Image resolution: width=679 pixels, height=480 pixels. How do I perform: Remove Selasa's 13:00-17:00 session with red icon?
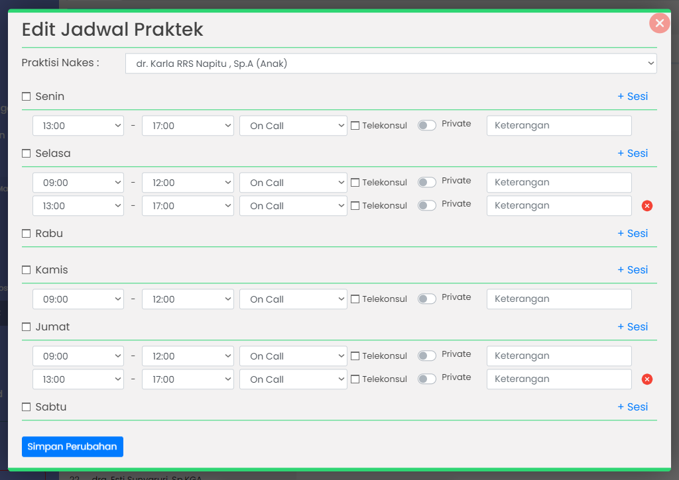click(x=647, y=206)
